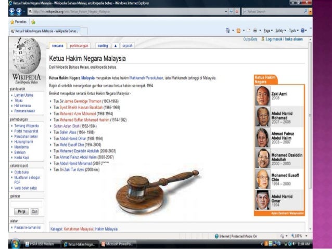Open the zoom level dropdown arrow
This screenshot has height=249, width=332.
pos(306,235)
